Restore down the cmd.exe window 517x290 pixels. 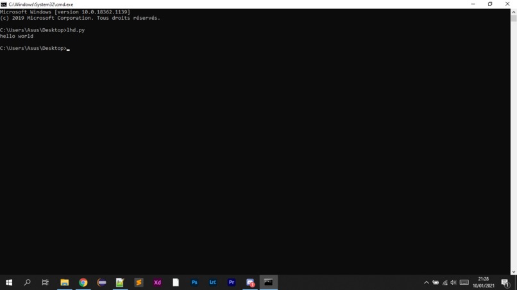(490, 4)
